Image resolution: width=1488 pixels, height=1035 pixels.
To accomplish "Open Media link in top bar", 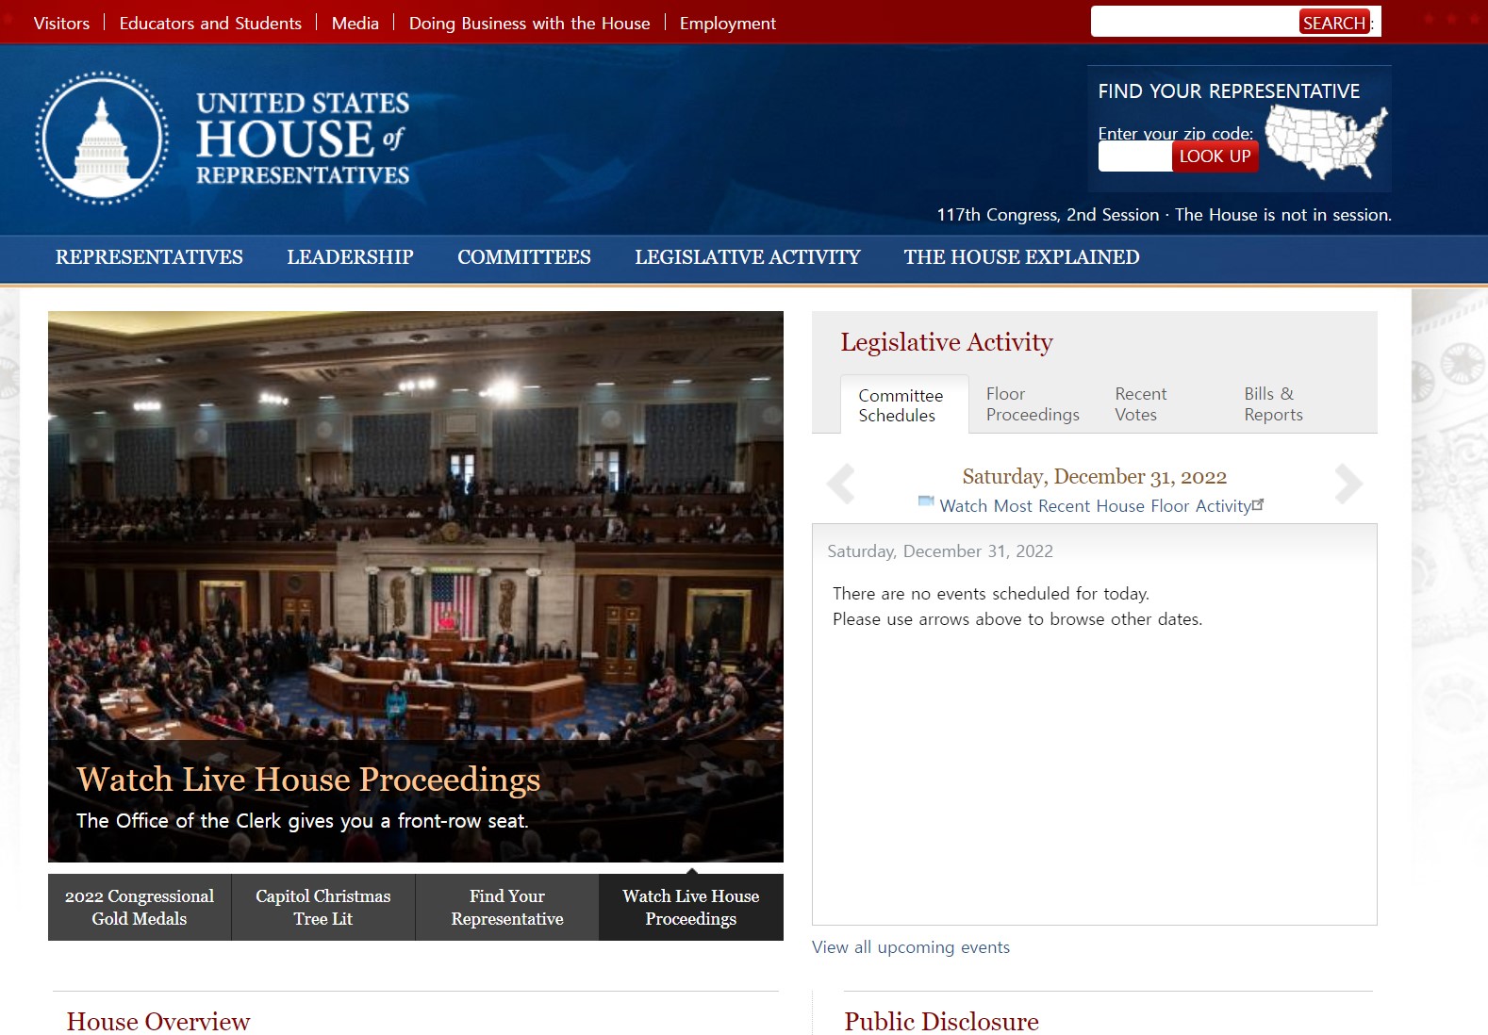I will pos(355,23).
